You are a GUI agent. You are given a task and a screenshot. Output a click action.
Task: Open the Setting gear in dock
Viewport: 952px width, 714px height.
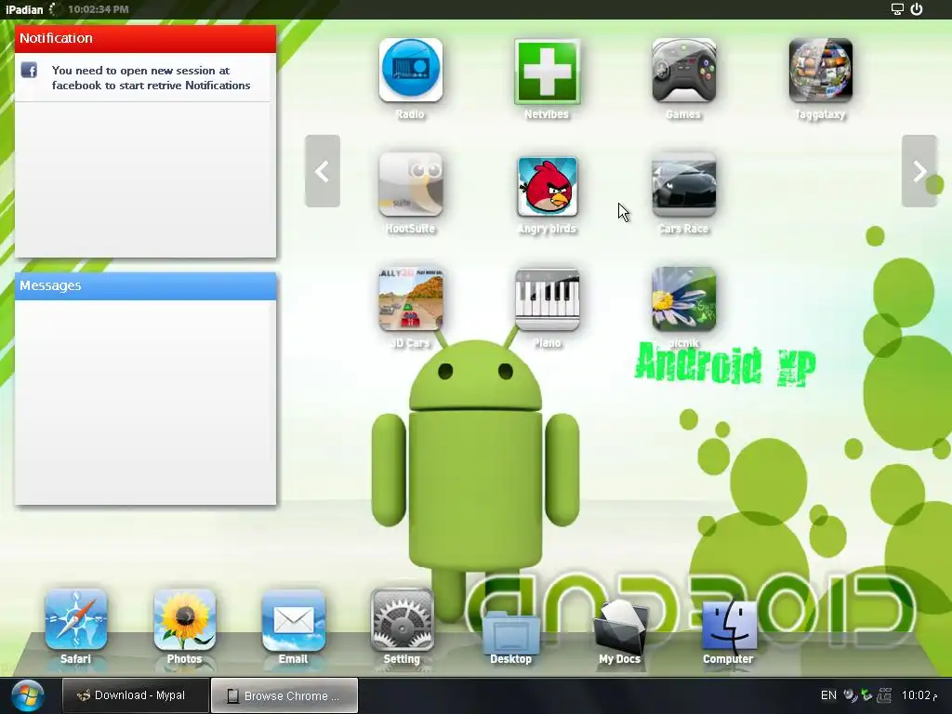tap(402, 620)
